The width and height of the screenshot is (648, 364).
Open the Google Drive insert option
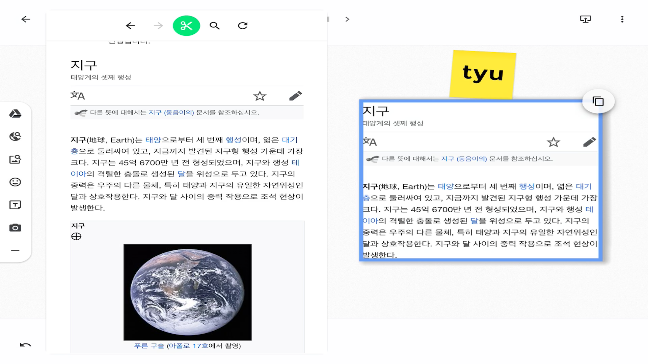(15, 114)
